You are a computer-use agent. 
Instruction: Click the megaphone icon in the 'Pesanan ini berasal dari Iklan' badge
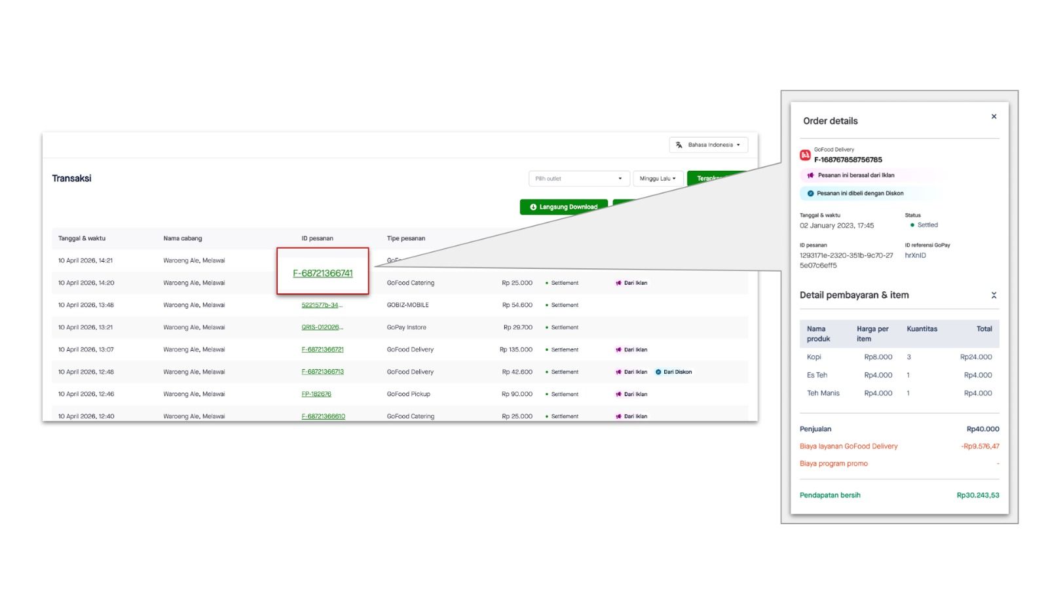click(x=810, y=175)
